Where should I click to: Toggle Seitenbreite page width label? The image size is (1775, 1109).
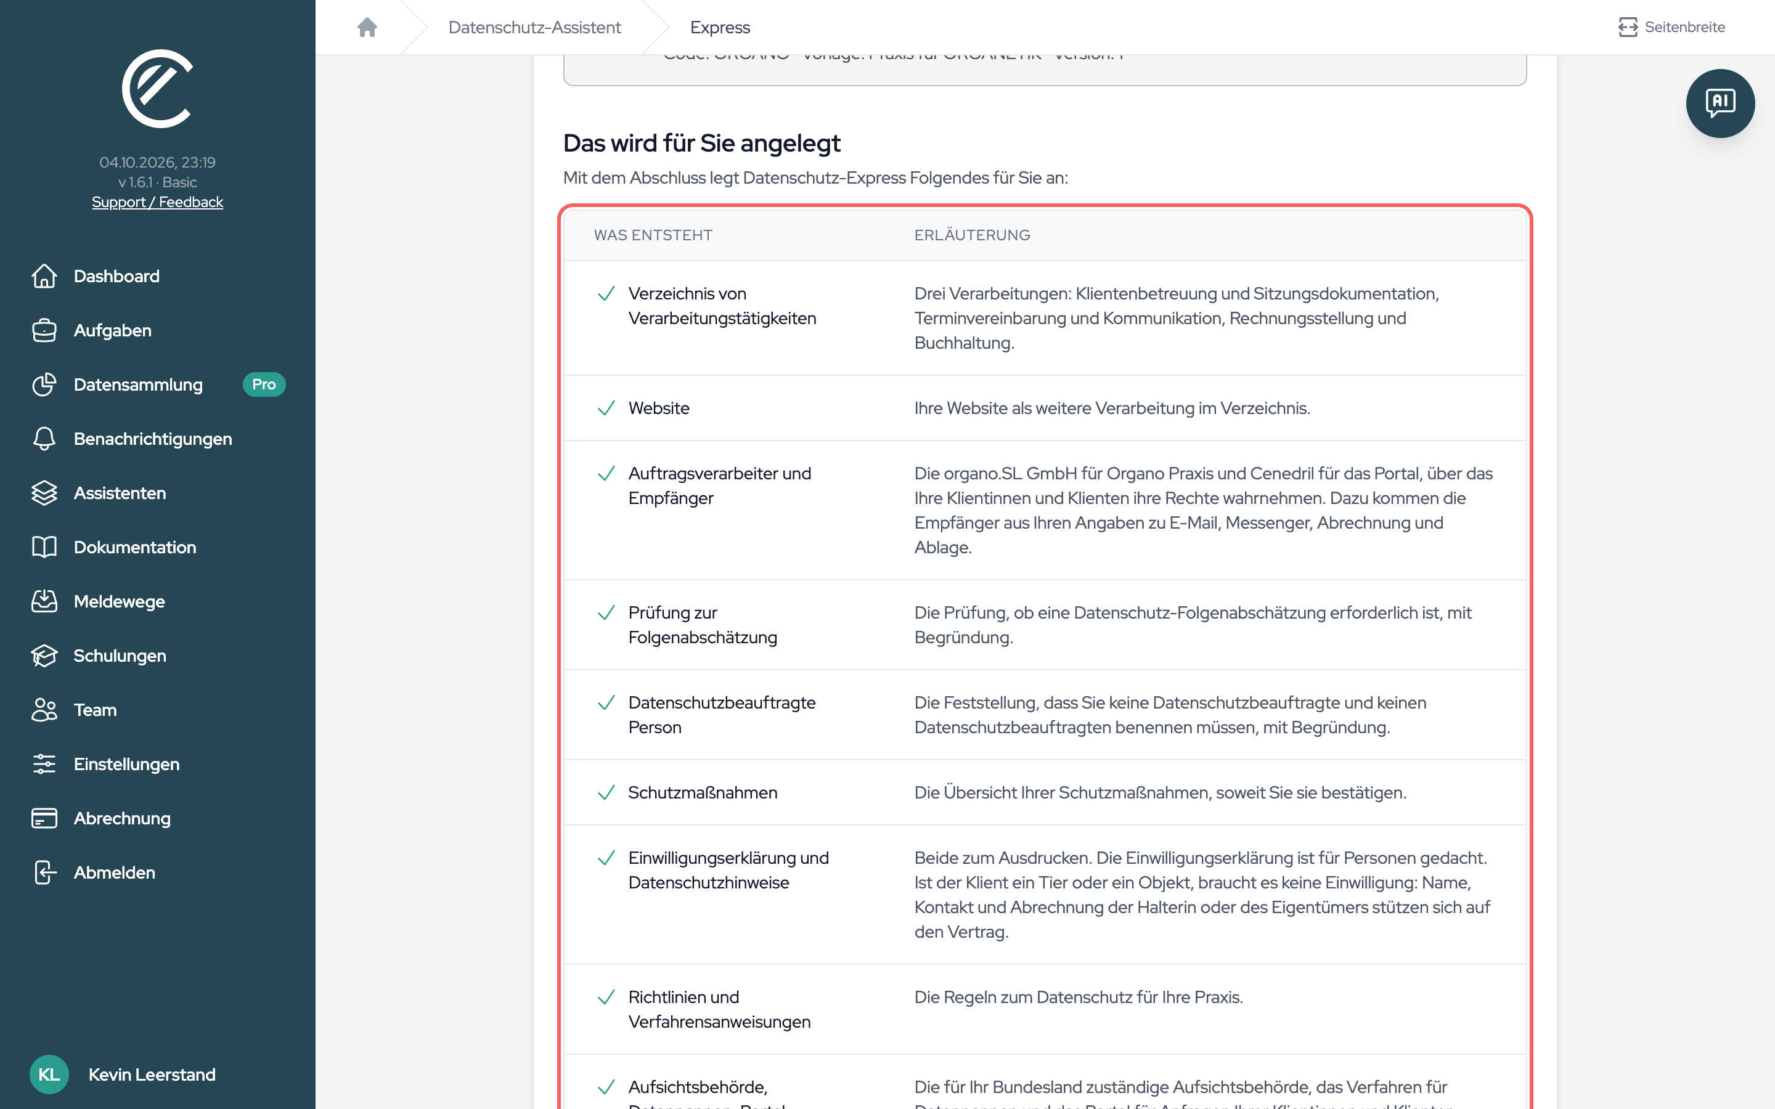pyautogui.click(x=1685, y=27)
